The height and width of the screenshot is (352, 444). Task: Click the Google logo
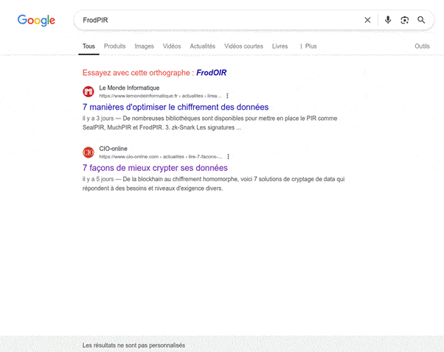coord(36,21)
